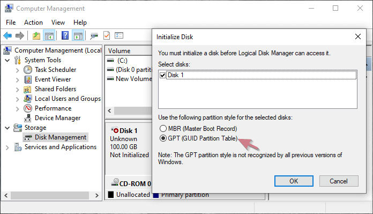
Task: Click the (C:) volume drive icon
Action: pos(110,61)
